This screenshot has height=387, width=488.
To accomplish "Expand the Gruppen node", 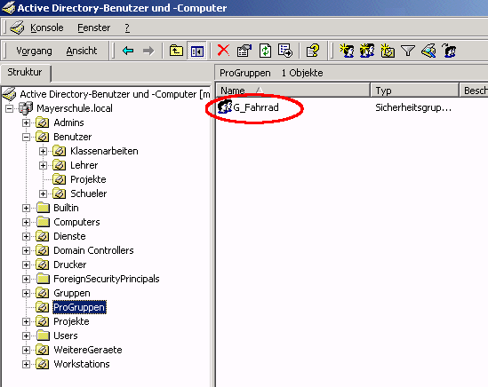I will coord(26,293).
